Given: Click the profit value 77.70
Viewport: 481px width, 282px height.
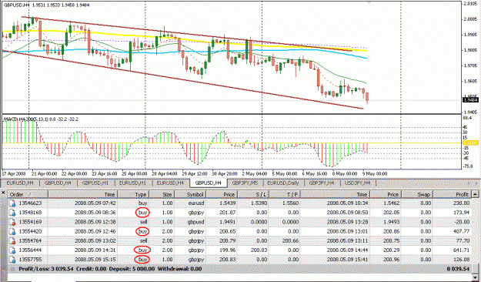Looking at the screenshot, I should coord(463,240).
